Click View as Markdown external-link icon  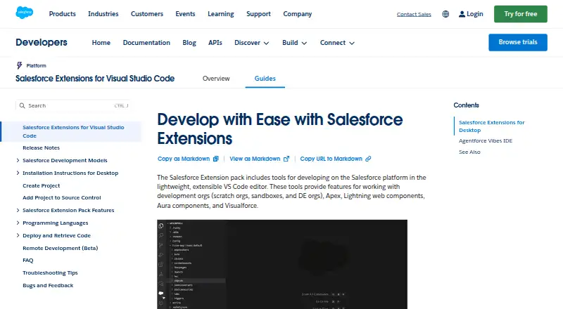[x=286, y=159]
